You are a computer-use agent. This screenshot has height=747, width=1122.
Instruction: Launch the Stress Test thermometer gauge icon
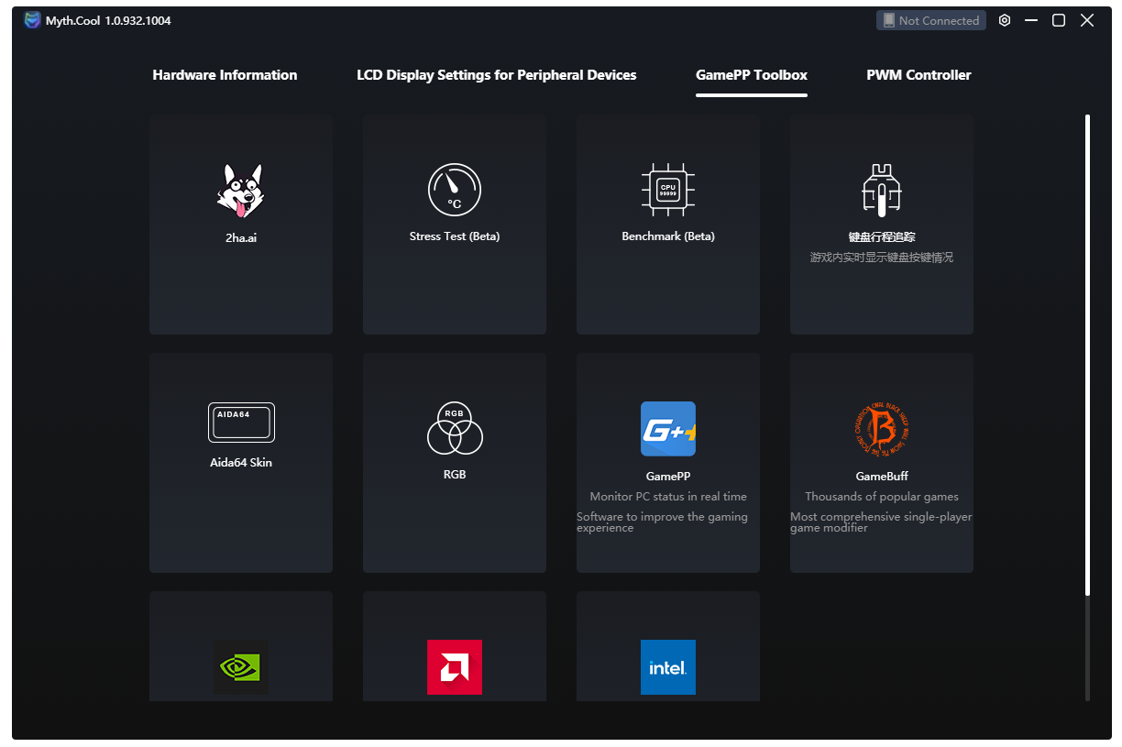click(x=455, y=191)
